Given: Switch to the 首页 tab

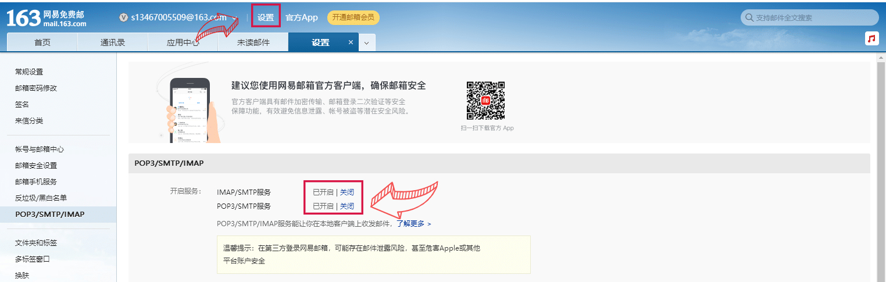Looking at the screenshot, I should click(x=42, y=42).
